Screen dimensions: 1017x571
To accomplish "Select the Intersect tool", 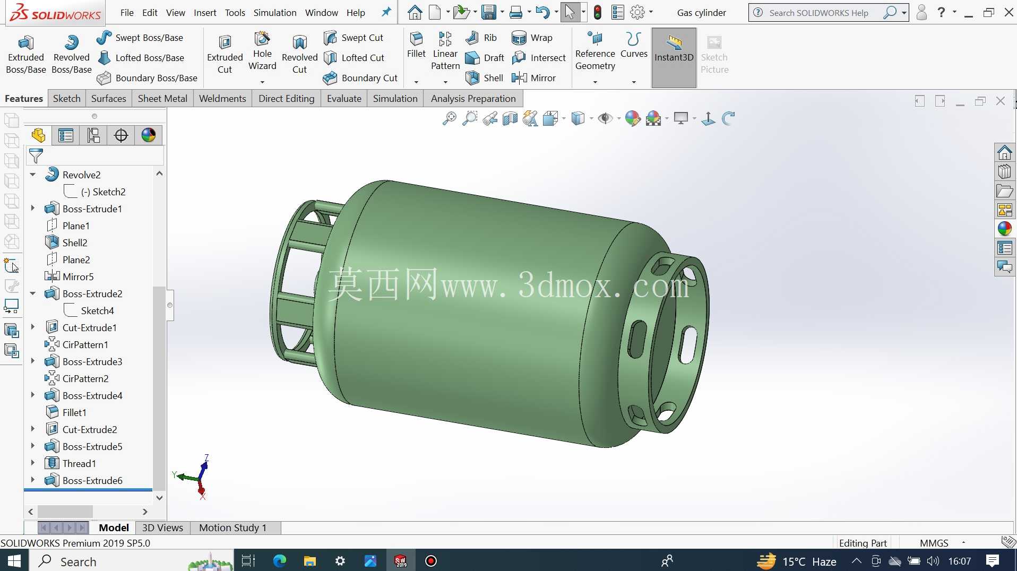I will 539,58.
